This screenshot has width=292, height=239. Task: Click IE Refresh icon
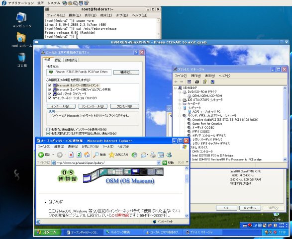click(x=79, y=155)
